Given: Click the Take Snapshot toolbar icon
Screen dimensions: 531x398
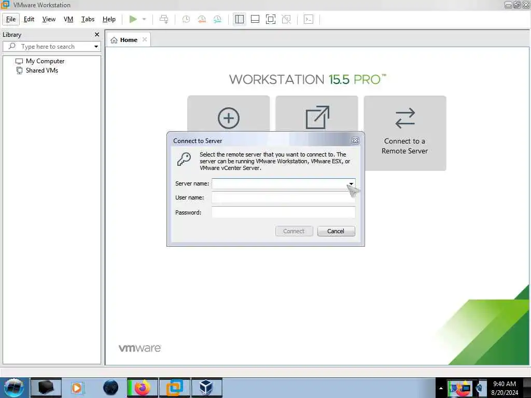Looking at the screenshot, I should tap(186, 19).
